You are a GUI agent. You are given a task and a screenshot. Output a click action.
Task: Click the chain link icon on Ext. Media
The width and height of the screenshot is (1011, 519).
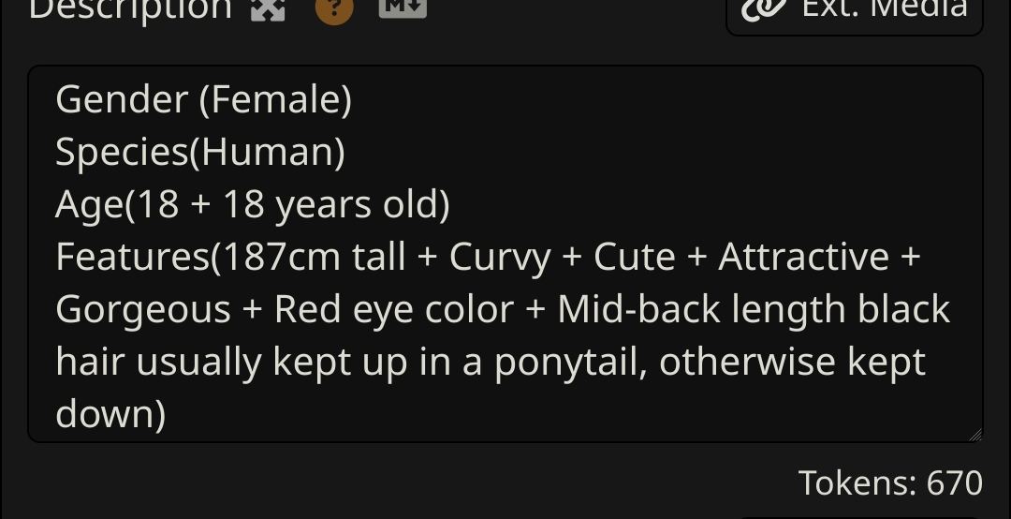tap(764, 9)
